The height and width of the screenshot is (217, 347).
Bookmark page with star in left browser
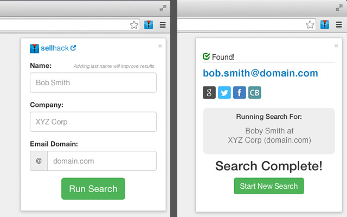point(134,25)
